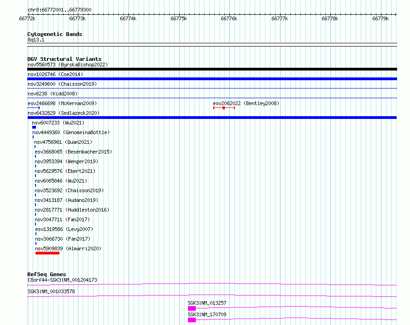This screenshot has width=410, height=325.
Task: Select the 8q13.1 band label
Action: pyautogui.click(x=36, y=40)
